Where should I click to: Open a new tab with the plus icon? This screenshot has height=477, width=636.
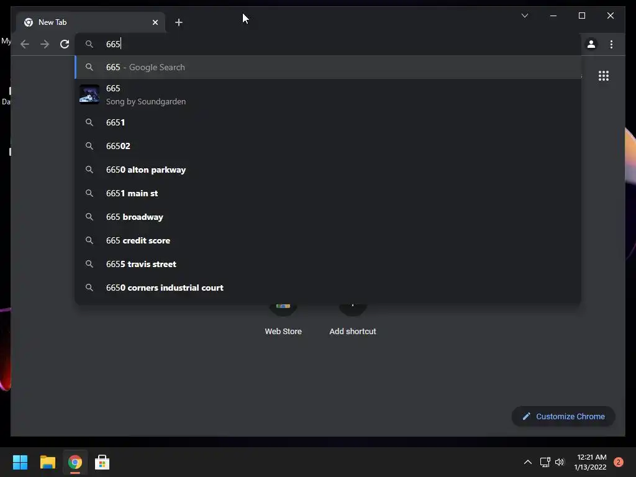click(179, 22)
